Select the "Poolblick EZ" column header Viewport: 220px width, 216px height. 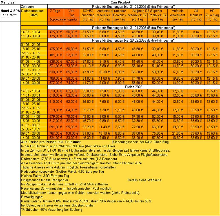click(157, 15)
